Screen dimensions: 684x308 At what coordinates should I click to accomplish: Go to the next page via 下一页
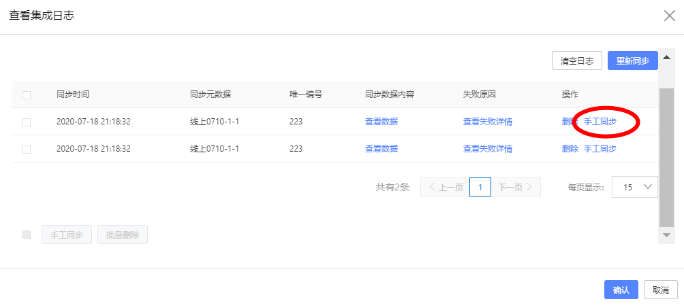(x=516, y=187)
